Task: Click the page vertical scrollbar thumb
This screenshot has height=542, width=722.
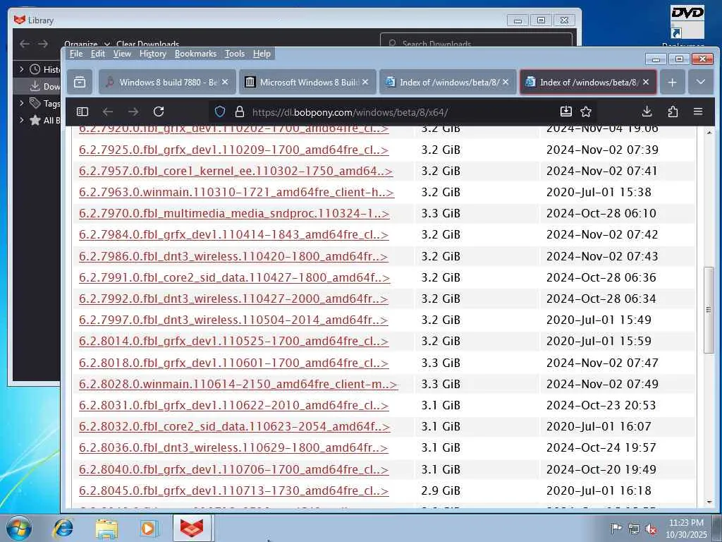Action: point(709,310)
